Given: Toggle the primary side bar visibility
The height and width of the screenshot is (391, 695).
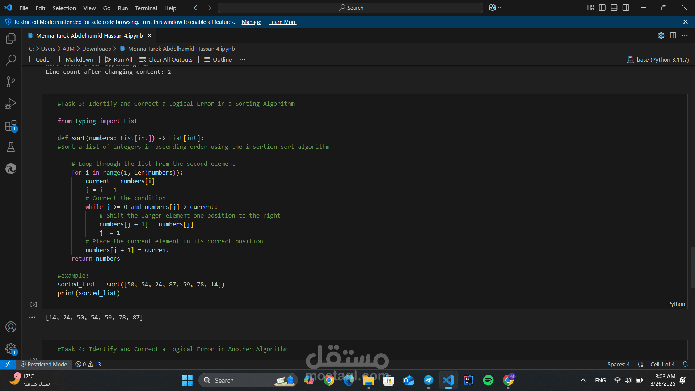Looking at the screenshot, I should 602,8.
